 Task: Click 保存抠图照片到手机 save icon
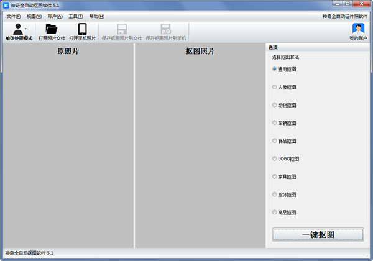point(165,29)
